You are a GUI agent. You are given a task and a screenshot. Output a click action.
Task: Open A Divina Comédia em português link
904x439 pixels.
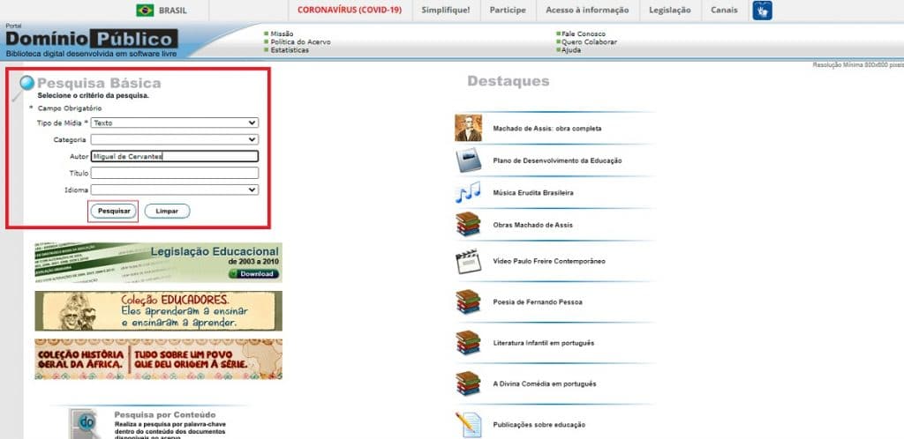click(x=544, y=383)
